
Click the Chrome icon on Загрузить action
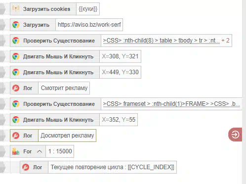pyautogui.click(x=16, y=25)
